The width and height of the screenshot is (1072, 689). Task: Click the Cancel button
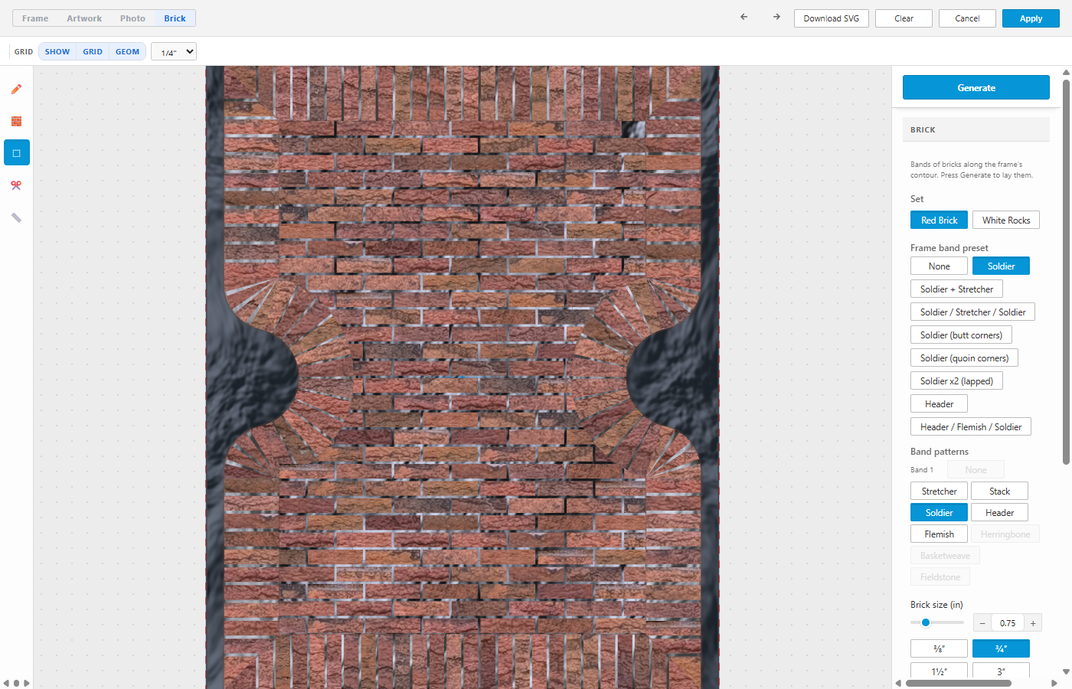(x=967, y=18)
